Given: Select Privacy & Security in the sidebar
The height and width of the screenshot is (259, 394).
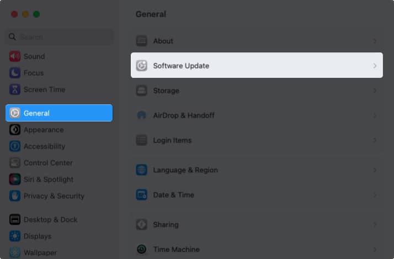Looking at the screenshot, I should tap(59, 196).
